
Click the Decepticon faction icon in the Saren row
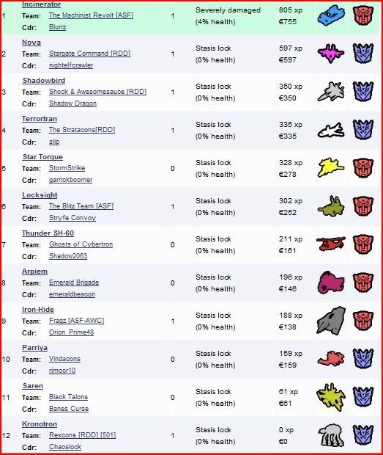tap(363, 397)
